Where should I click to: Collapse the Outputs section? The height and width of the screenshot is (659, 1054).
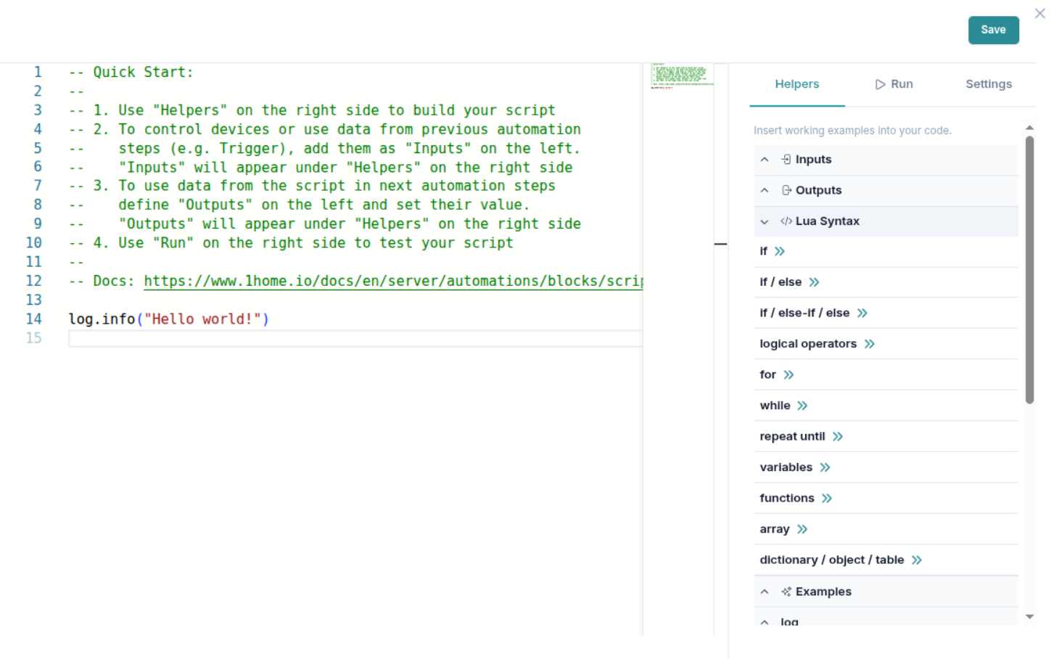764,190
